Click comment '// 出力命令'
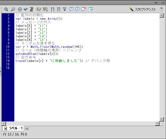The width and height of the screenshot is (166, 139). [x=26, y=57]
